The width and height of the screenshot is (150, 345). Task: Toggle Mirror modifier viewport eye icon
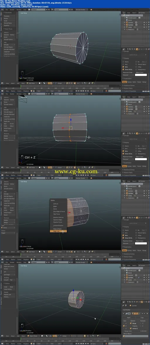135,314
